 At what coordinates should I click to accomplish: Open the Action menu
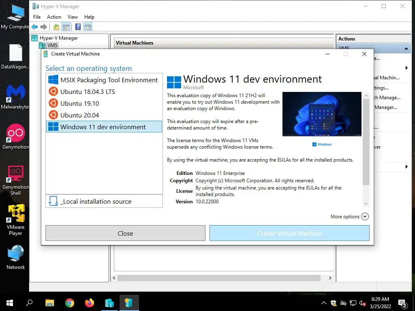pyautogui.click(x=54, y=17)
